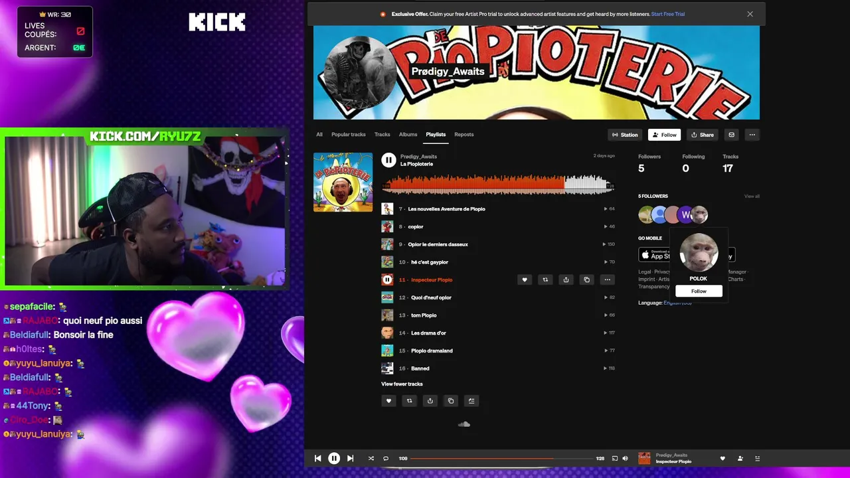Share the playlist below track list
Screen dimensions: 850x478
(430, 400)
